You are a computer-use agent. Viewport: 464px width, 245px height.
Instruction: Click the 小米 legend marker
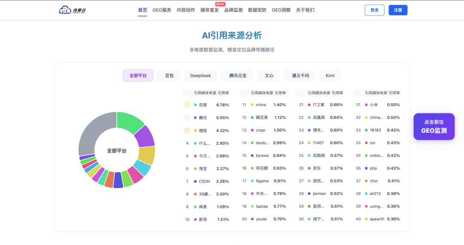click(366, 105)
